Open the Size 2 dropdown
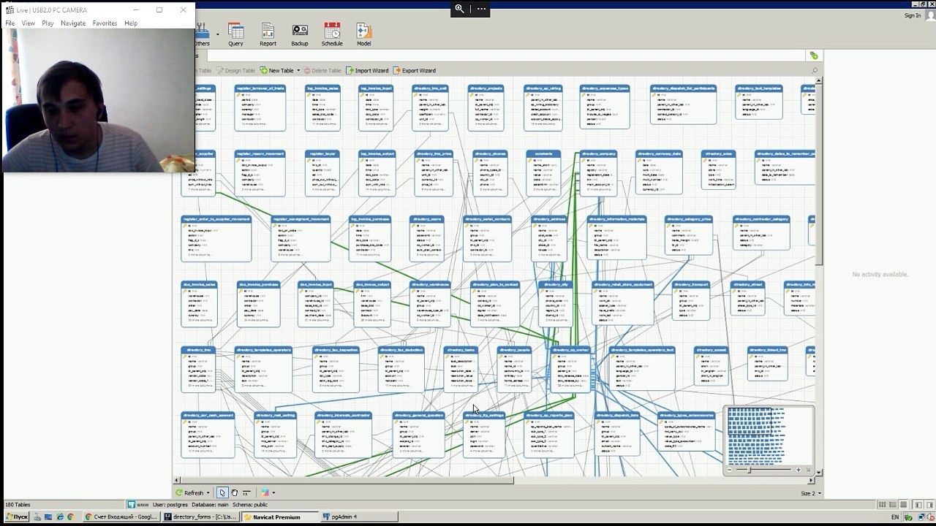 pos(810,493)
